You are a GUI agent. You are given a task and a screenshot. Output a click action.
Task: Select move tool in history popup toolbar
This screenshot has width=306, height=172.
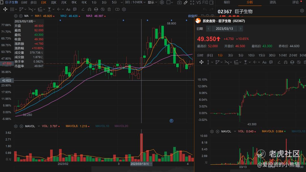click(x=201, y=62)
